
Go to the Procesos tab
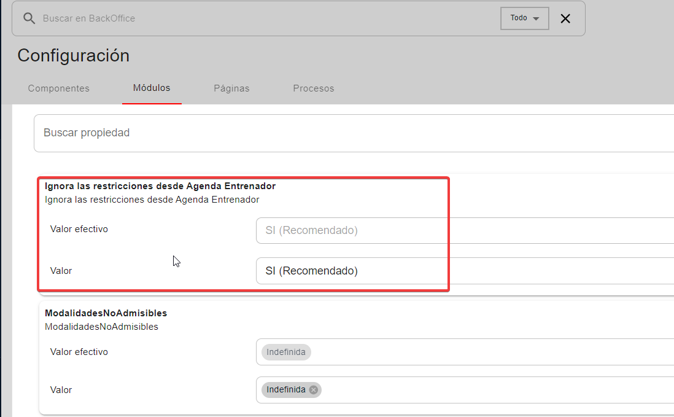click(313, 88)
